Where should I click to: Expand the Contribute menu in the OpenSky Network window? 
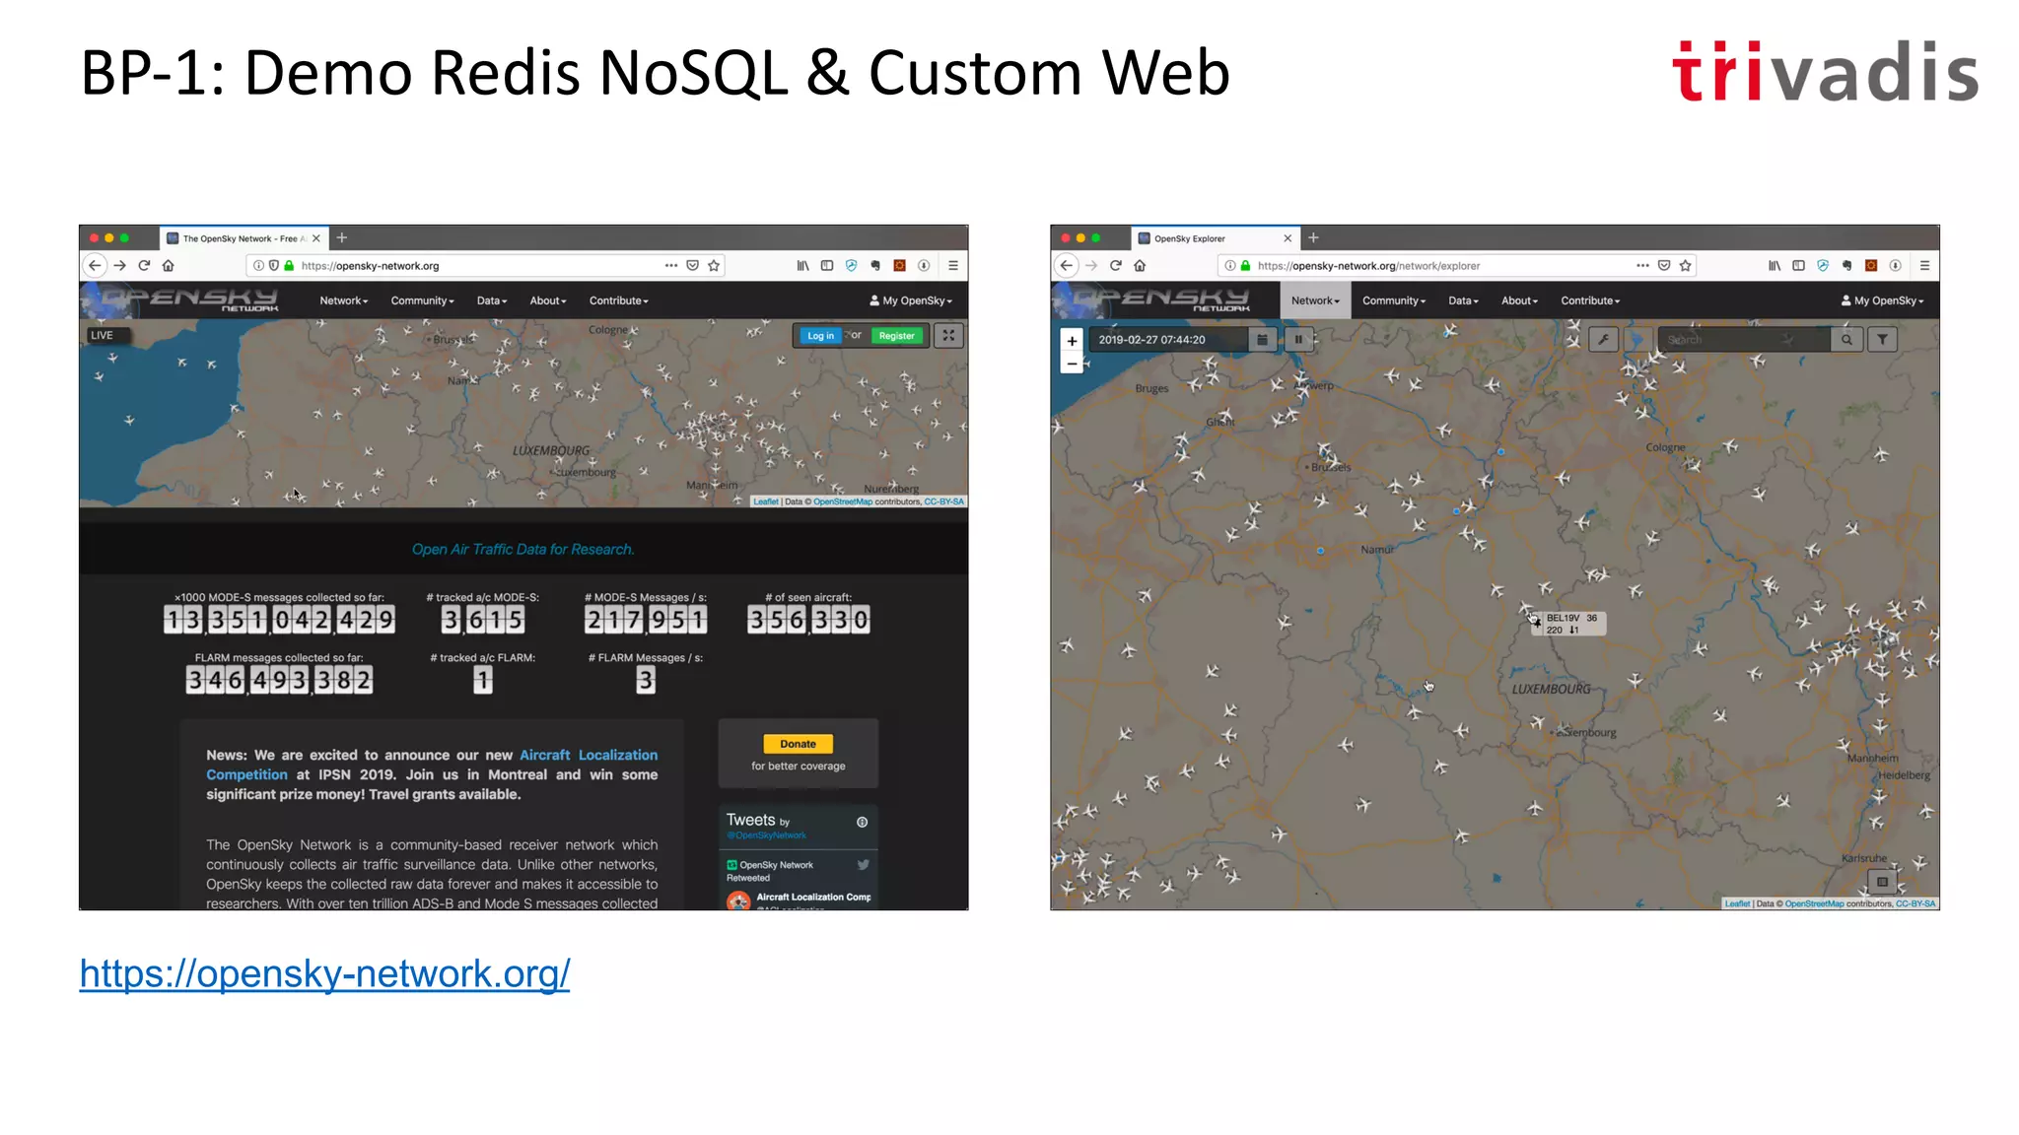point(619,300)
